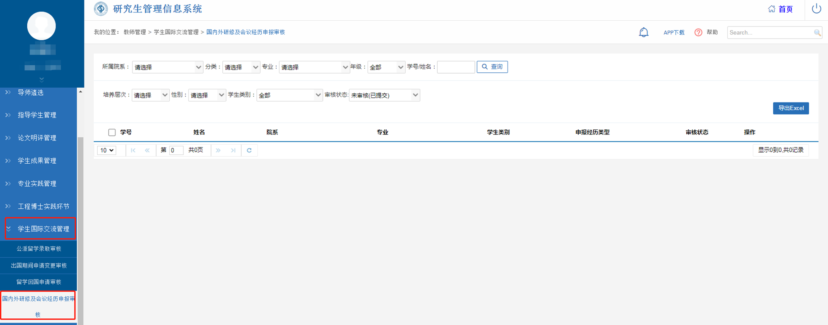This screenshot has width=828, height=325.
Task: Click the 查询 search button
Action: pyautogui.click(x=492, y=67)
